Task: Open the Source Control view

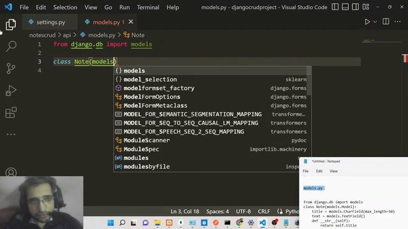Action: point(11,69)
